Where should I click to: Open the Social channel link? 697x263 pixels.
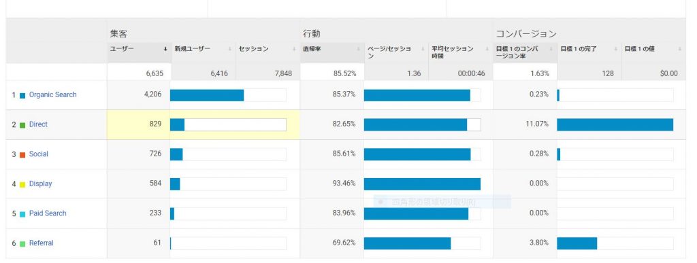click(x=39, y=154)
